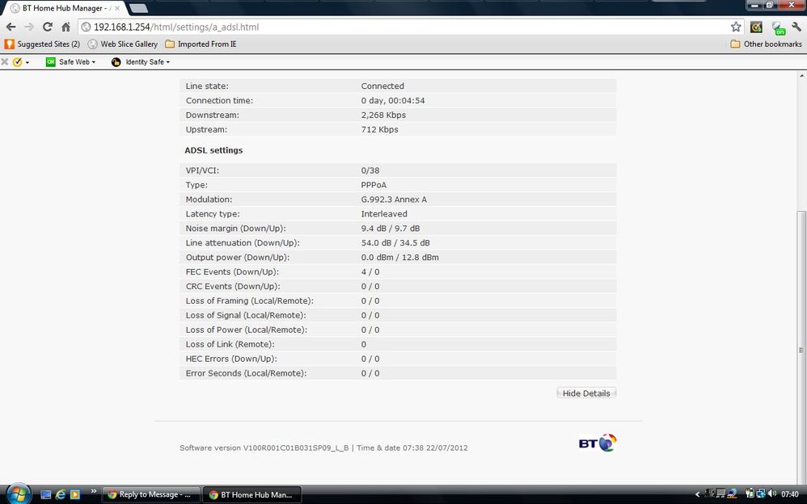
Task: Open Web Slice Gallery bookmark
Action: pos(123,44)
